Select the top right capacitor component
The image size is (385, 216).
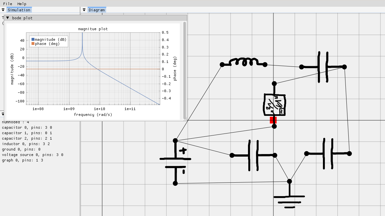[323, 67]
